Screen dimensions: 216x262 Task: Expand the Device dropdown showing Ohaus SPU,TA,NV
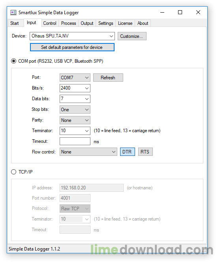coord(72,36)
